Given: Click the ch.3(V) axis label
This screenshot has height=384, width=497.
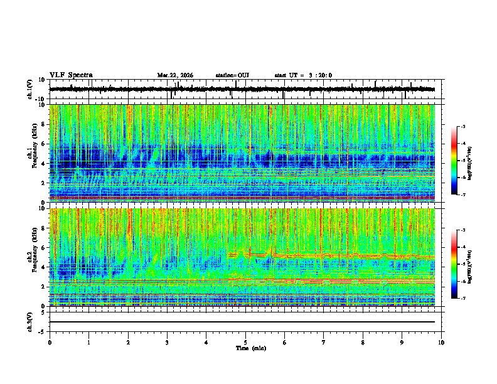Looking at the screenshot, I should [29, 322].
